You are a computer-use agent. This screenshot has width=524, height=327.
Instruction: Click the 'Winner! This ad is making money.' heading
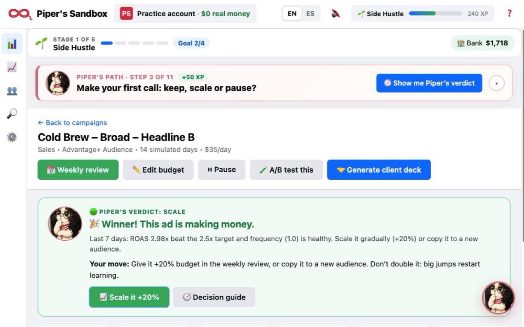click(178, 224)
